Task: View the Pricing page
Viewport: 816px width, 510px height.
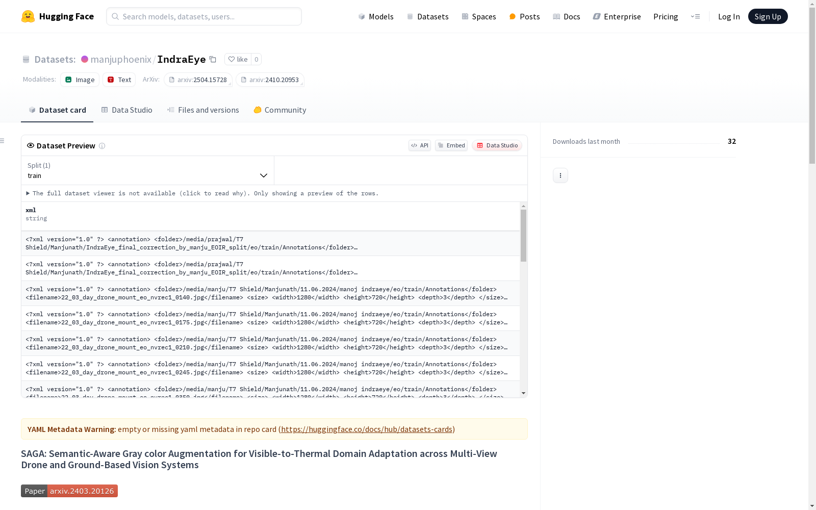Action: pyautogui.click(x=666, y=16)
